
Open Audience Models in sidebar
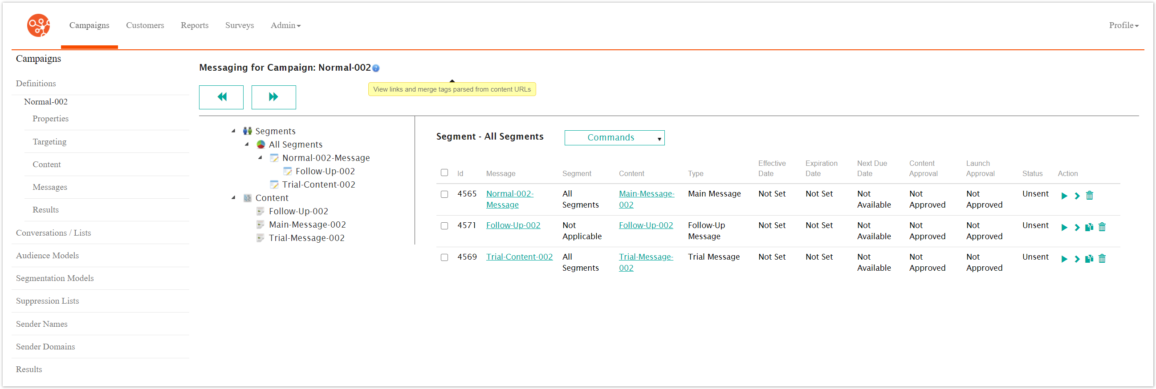pos(48,256)
